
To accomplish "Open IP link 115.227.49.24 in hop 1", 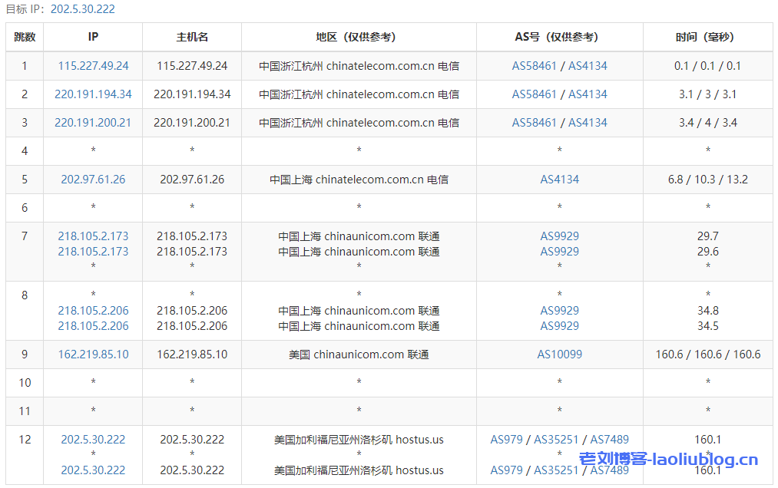I will point(92,65).
